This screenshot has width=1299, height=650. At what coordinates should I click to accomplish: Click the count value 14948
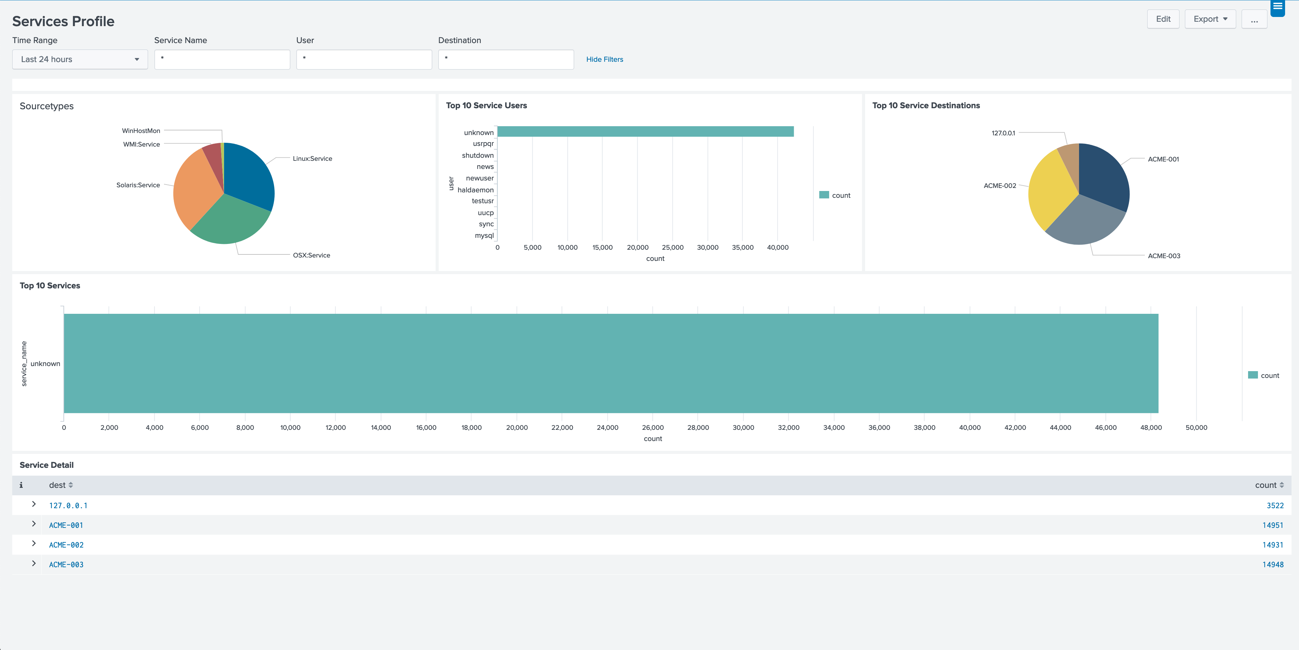point(1273,565)
